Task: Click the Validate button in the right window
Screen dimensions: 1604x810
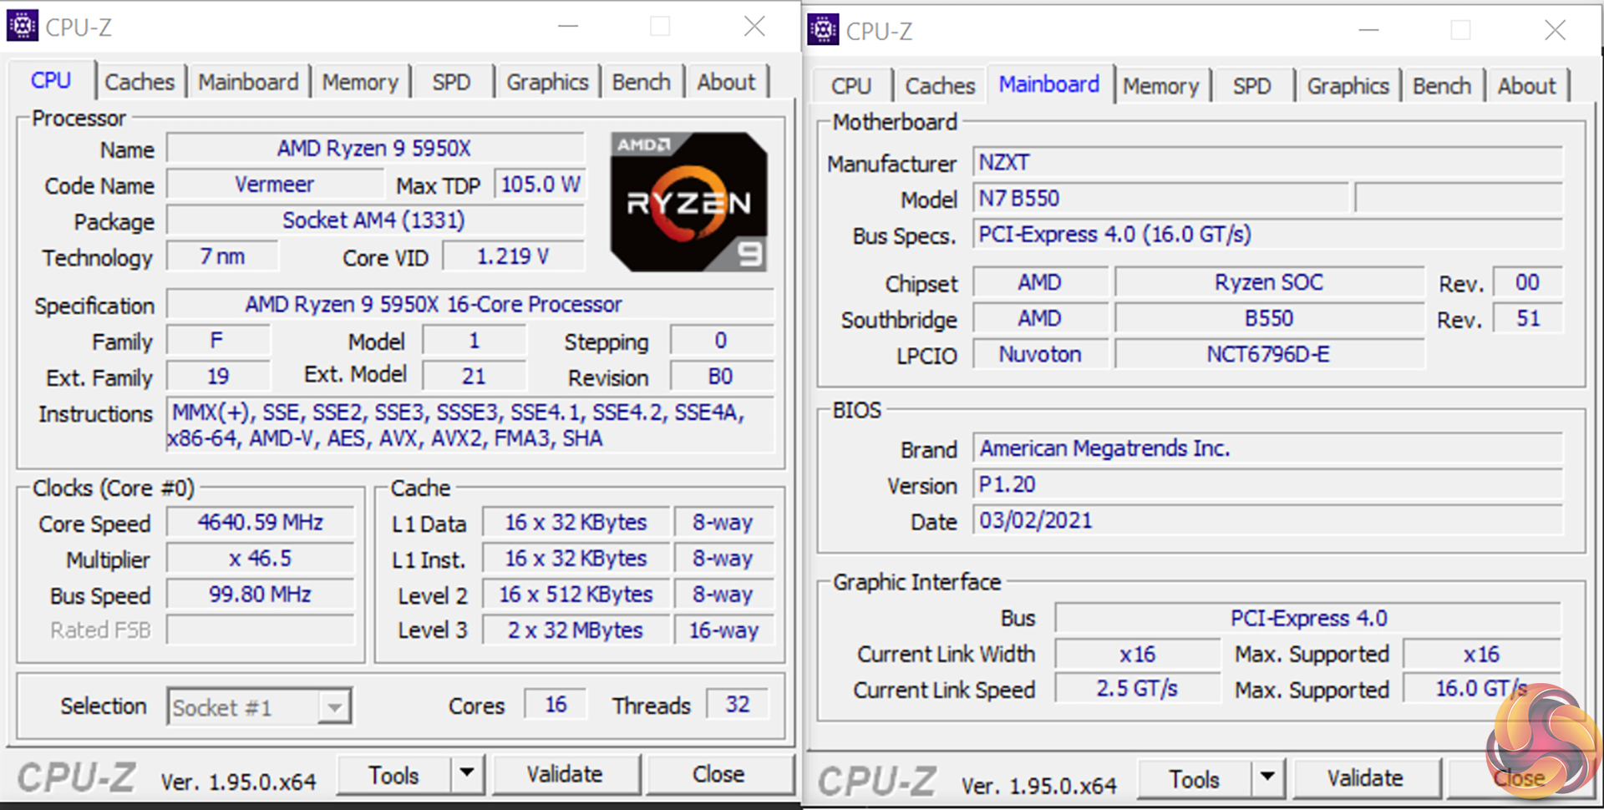Action: (x=1365, y=778)
